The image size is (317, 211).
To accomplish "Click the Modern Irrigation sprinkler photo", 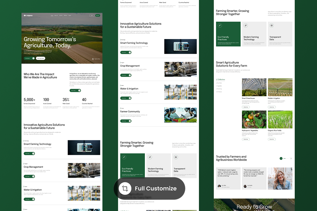I will (280, 87).
